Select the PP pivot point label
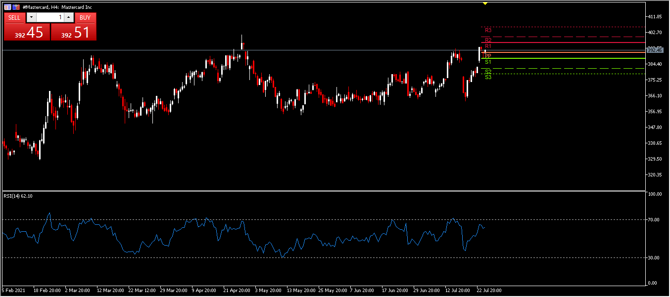 (488, 56)
